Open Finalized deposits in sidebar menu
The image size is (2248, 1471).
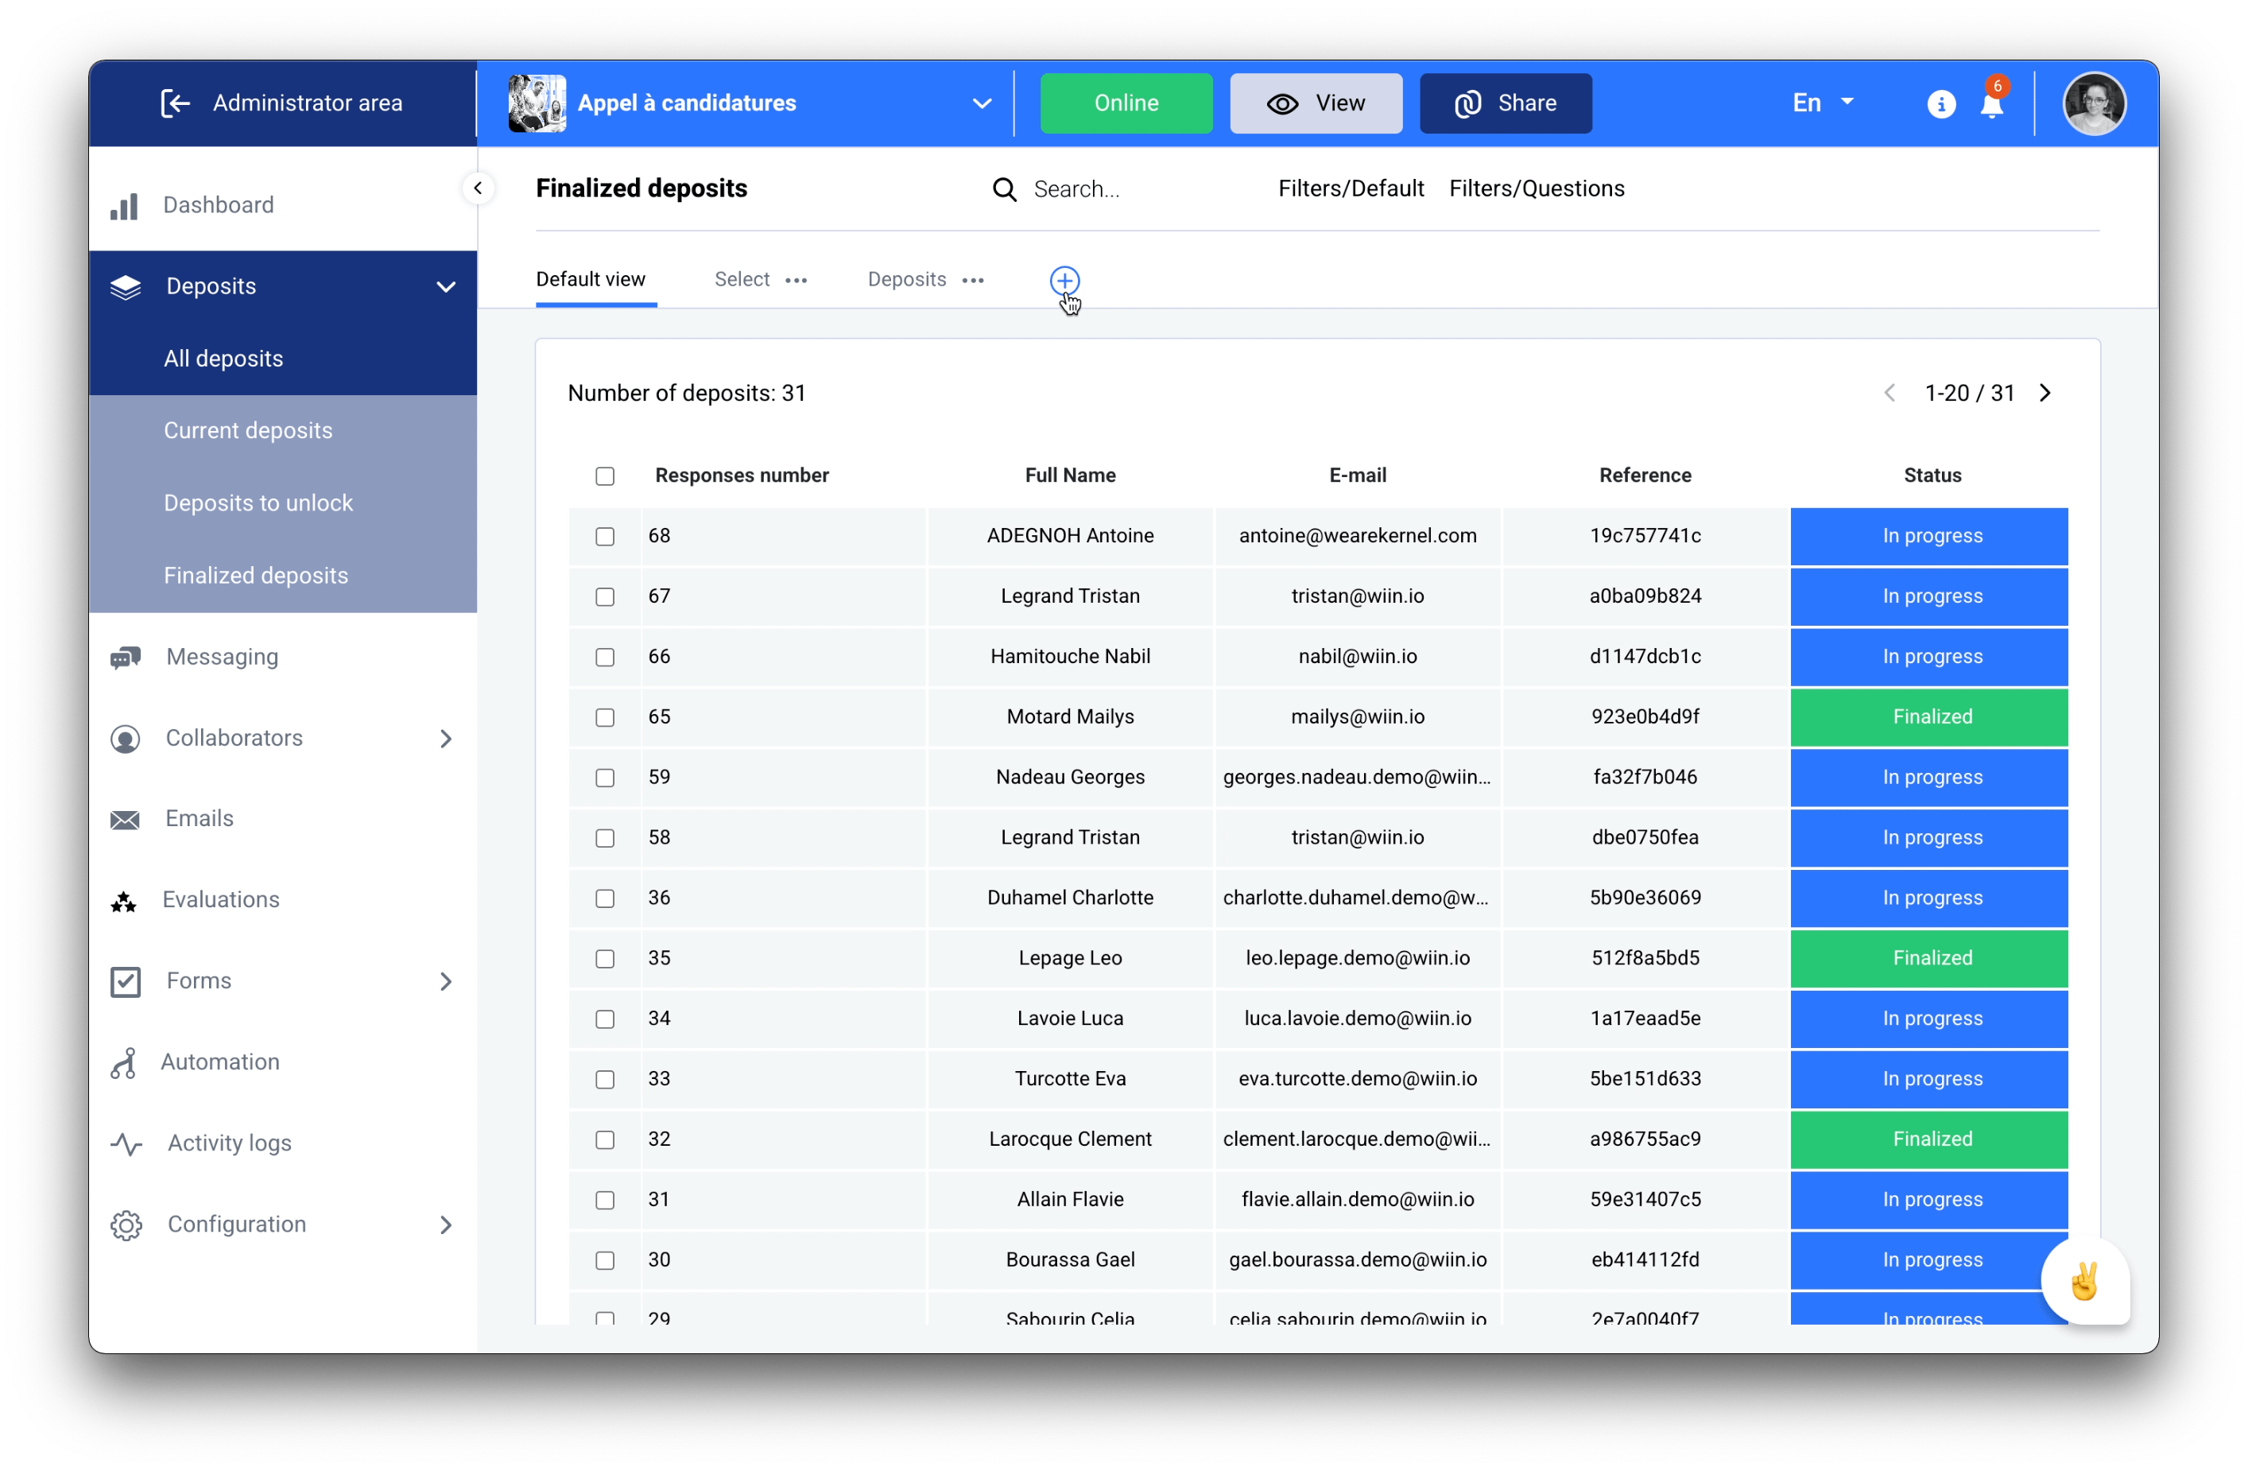[x=255, y=576]
